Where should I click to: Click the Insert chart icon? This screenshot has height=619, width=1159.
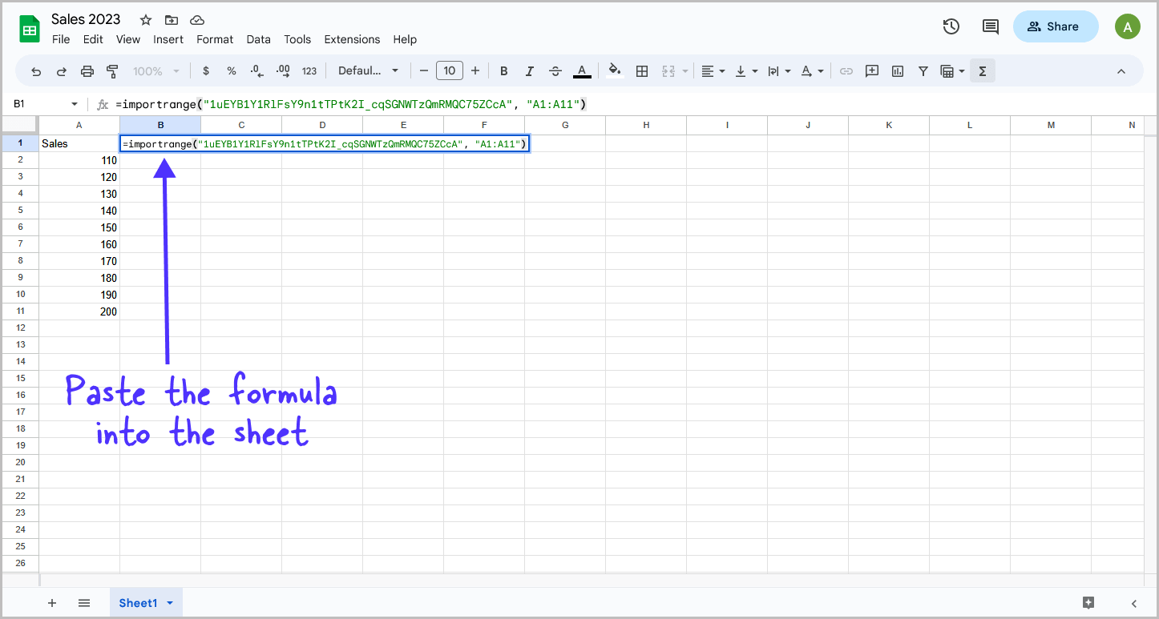(897, 70)
